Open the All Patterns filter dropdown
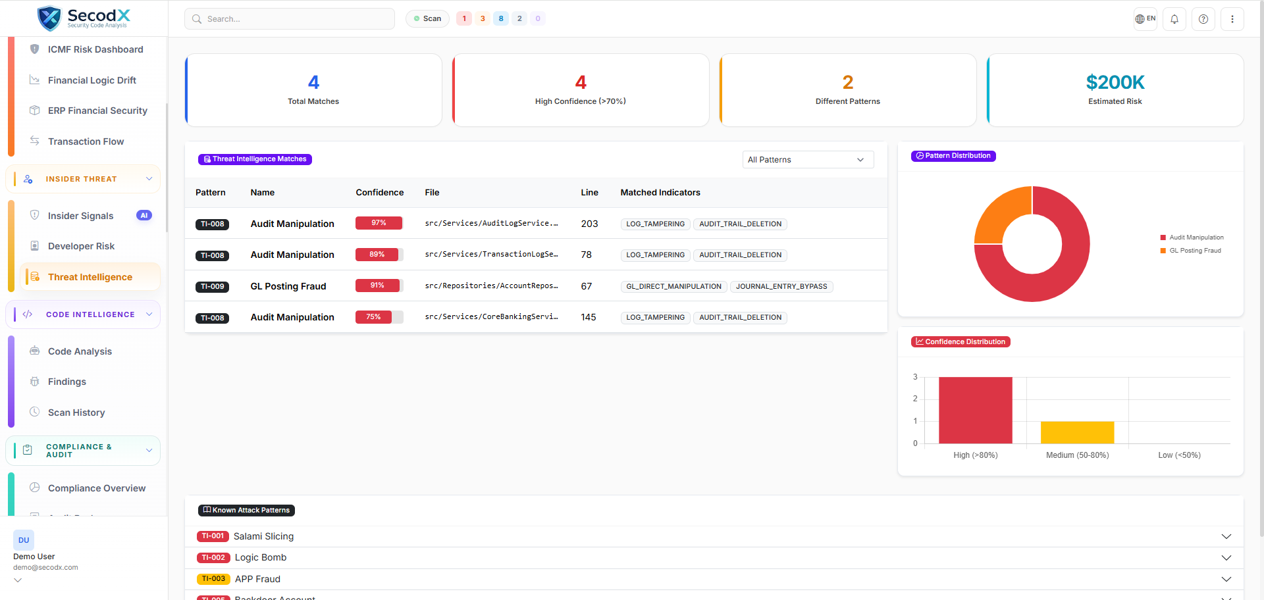 [808, 160]
